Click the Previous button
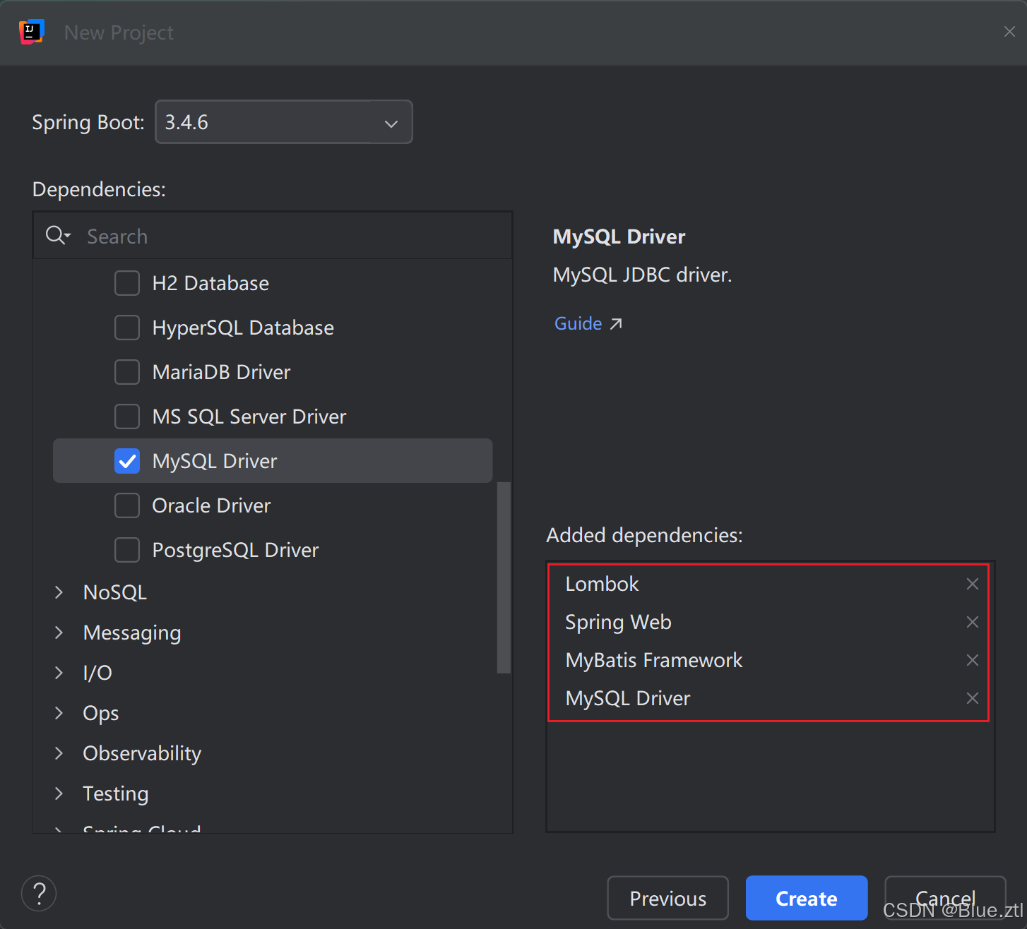The height and width of the screenshot is (929, 1027). tap(667, 898)
